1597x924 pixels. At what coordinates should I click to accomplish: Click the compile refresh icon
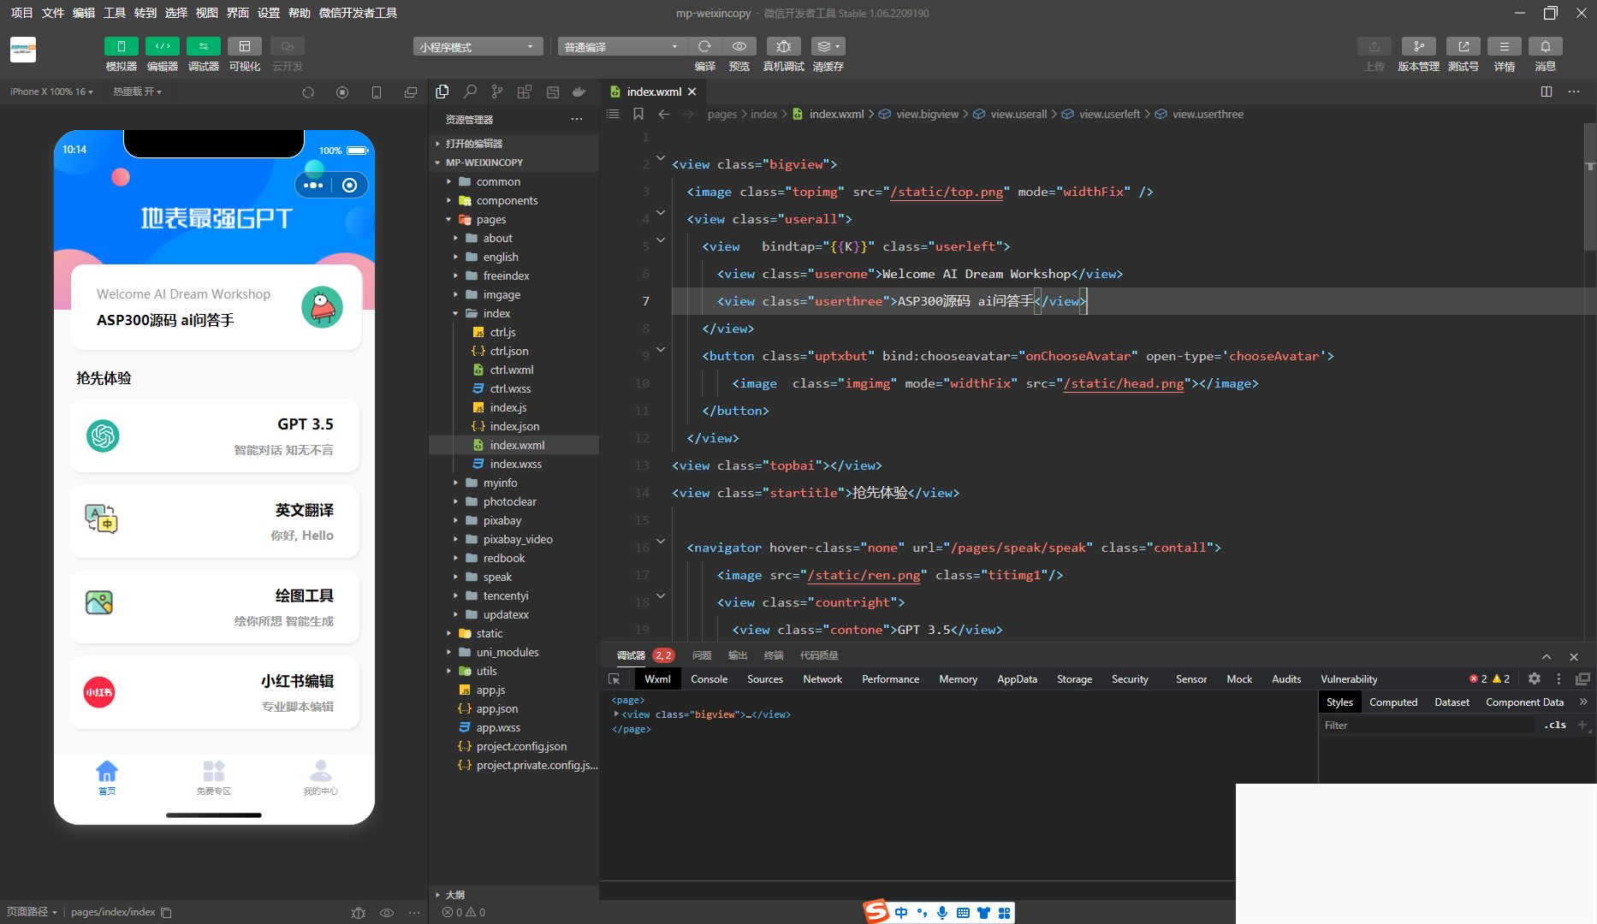pyautogui.click(x=704, y=47)
